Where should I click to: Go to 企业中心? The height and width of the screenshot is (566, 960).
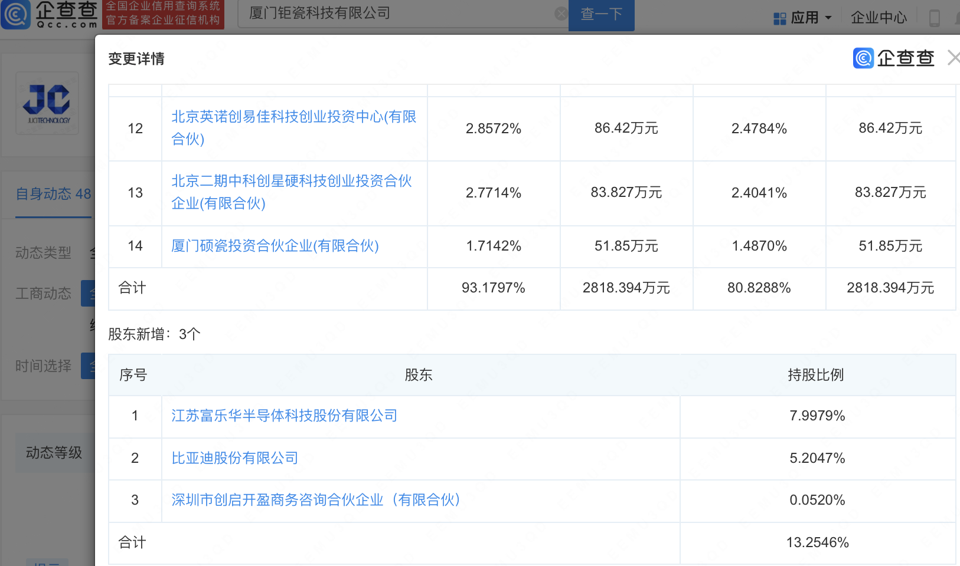879,18
